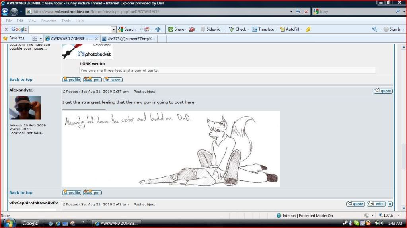Viewport: 407px width, 228px height.
Task: Click the Windows Start orb
Action: (x=9, y=223)
